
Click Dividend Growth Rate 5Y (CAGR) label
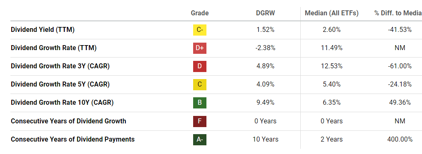[x=60, y=84]
